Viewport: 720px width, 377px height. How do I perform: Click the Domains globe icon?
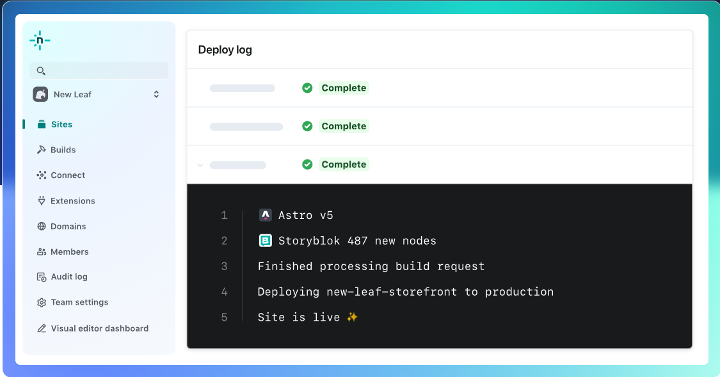[42, 227]
